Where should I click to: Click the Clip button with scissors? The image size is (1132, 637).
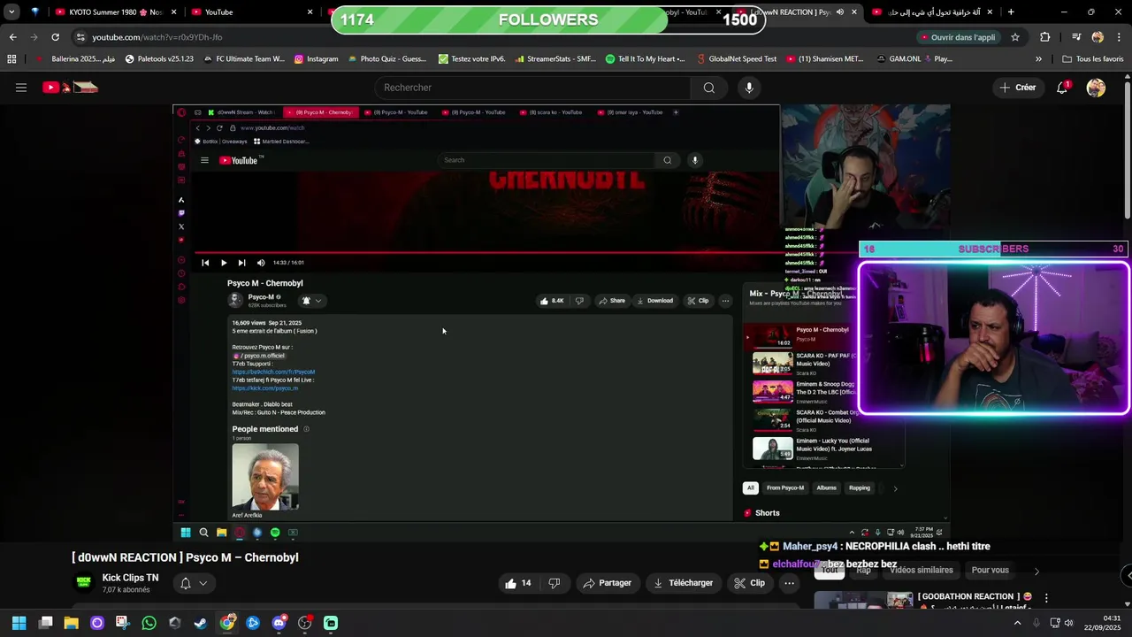click(749, 583)
